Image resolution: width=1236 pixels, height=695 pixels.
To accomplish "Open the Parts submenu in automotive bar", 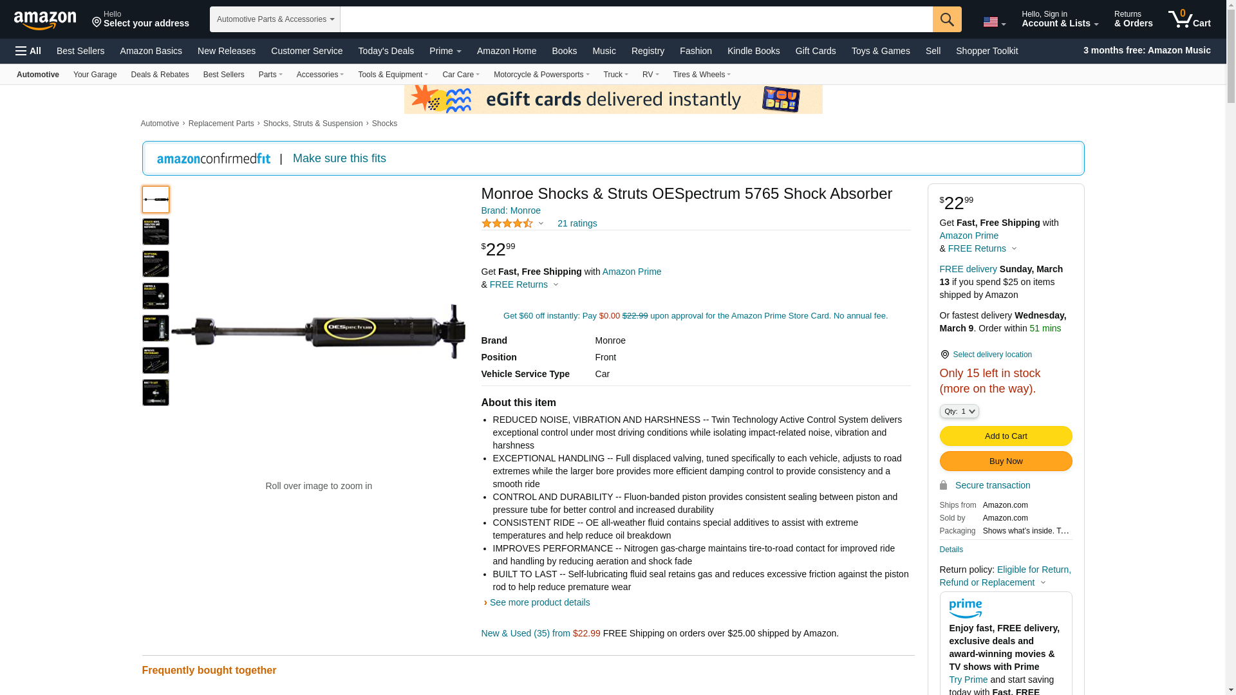I will pos(270,75).
